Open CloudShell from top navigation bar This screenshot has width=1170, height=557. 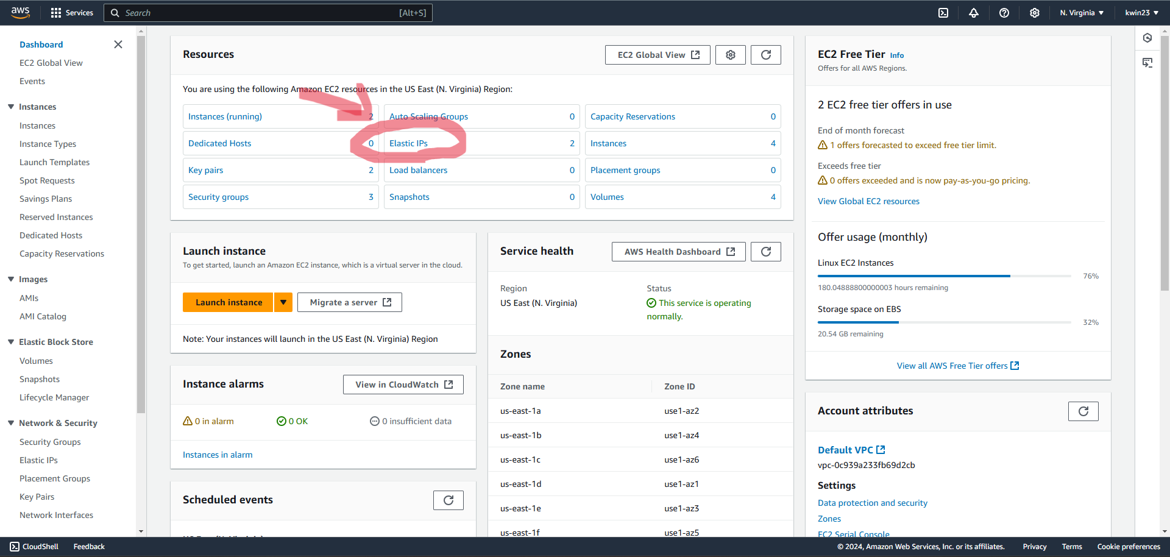[943, 13]
